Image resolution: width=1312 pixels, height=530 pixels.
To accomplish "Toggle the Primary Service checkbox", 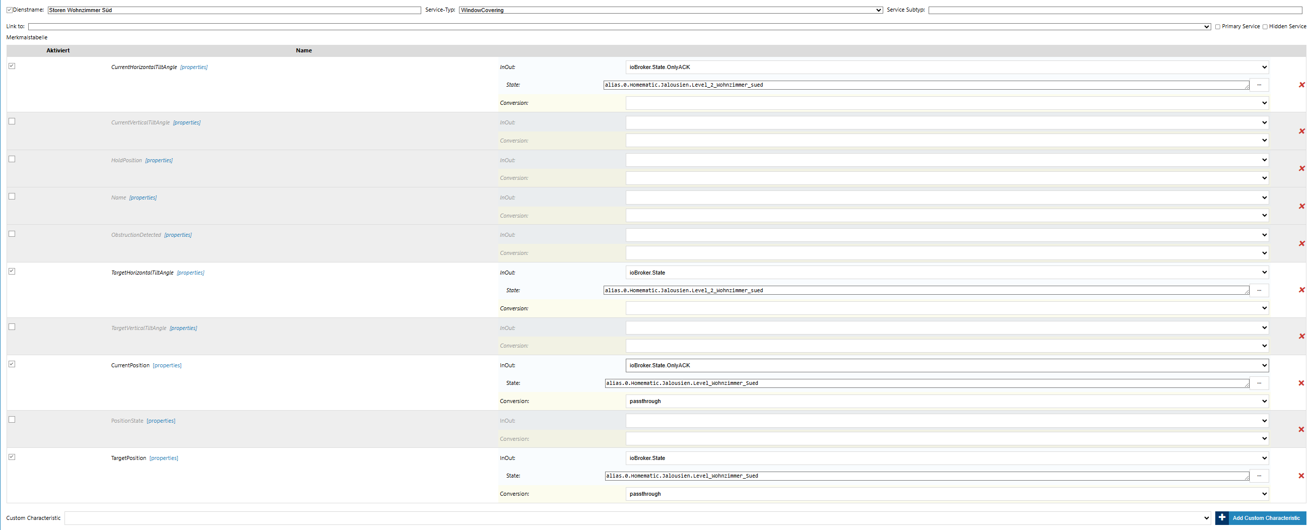I will pos(1218,27).
